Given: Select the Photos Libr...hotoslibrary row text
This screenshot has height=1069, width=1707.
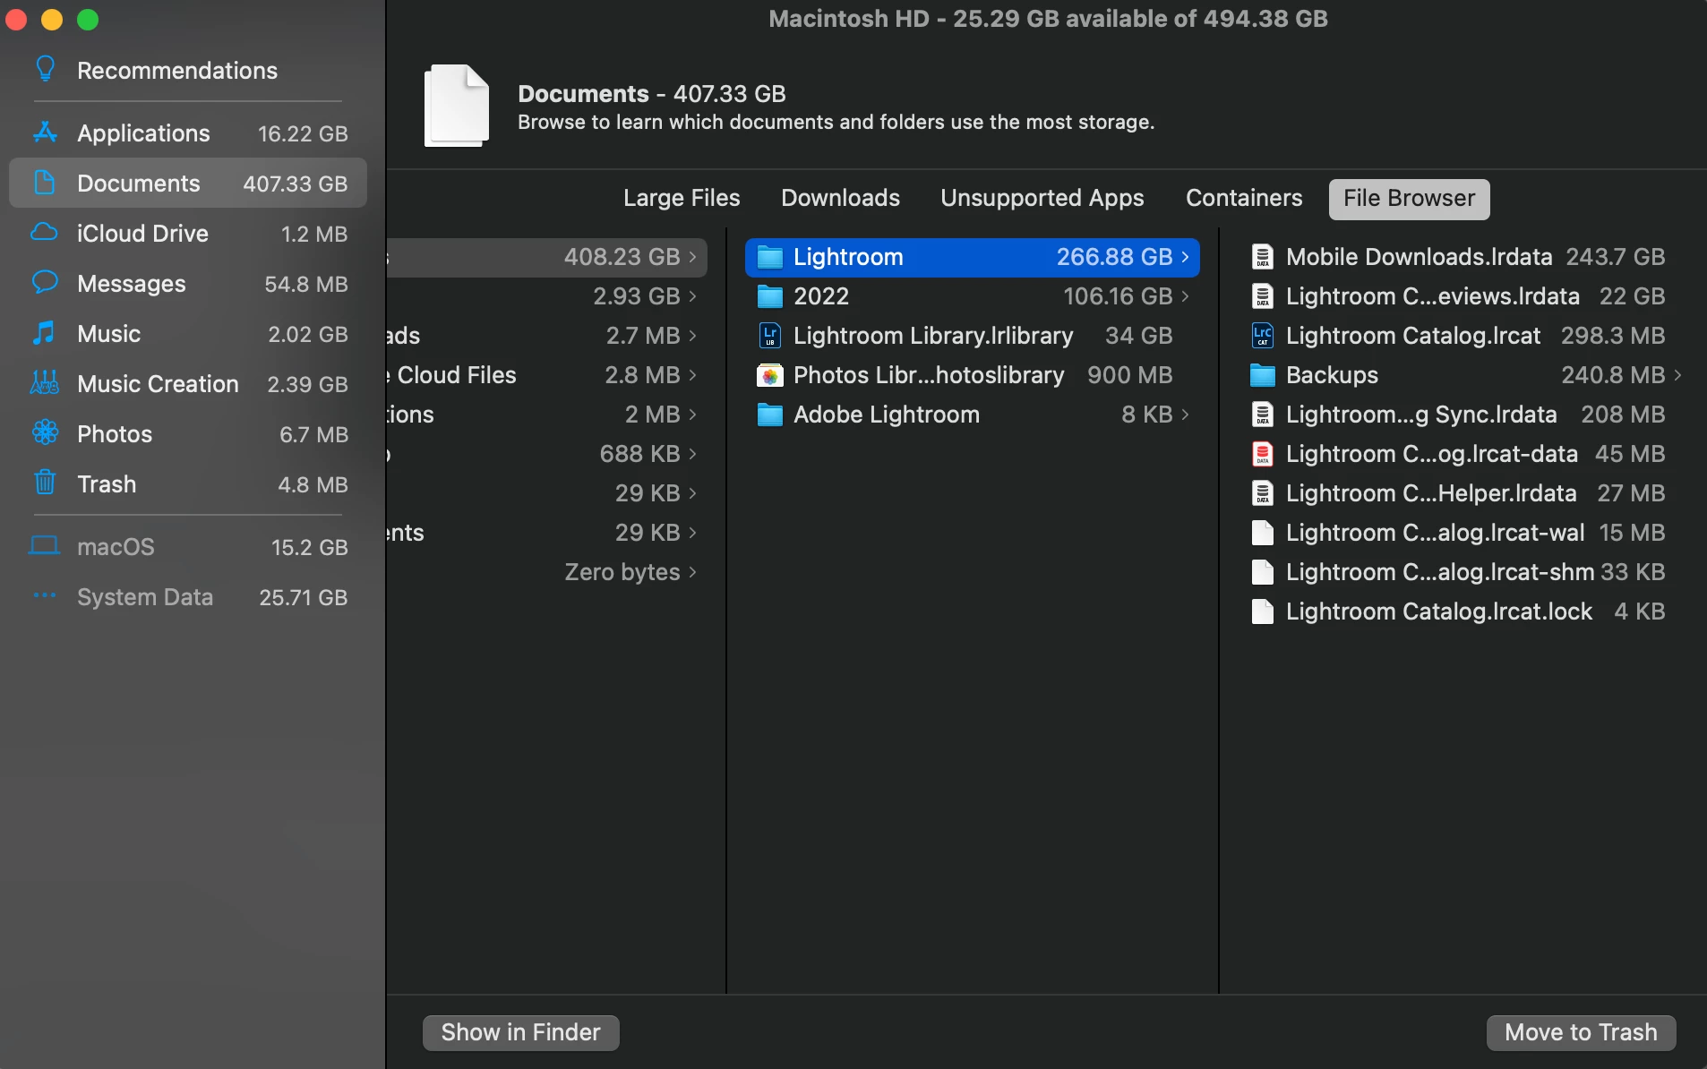Looking at the screenshot, I should (x=929, y=375).
